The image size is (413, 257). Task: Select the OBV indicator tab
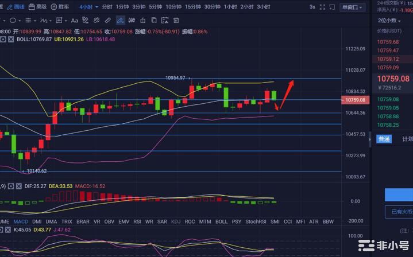tap(109, 222)
